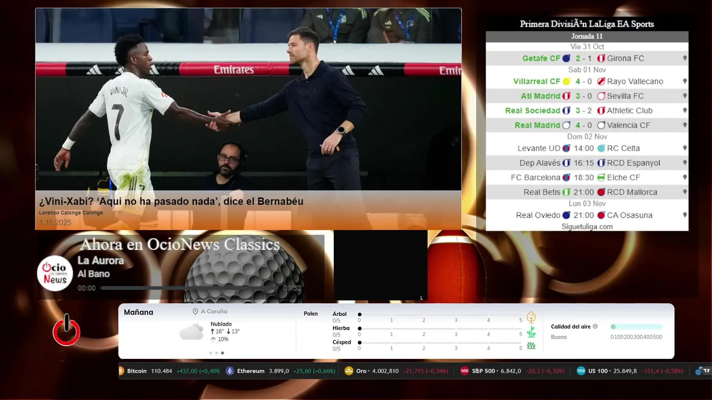Select the second weather carousel dot
712x400 pixels.
point(216,353)
